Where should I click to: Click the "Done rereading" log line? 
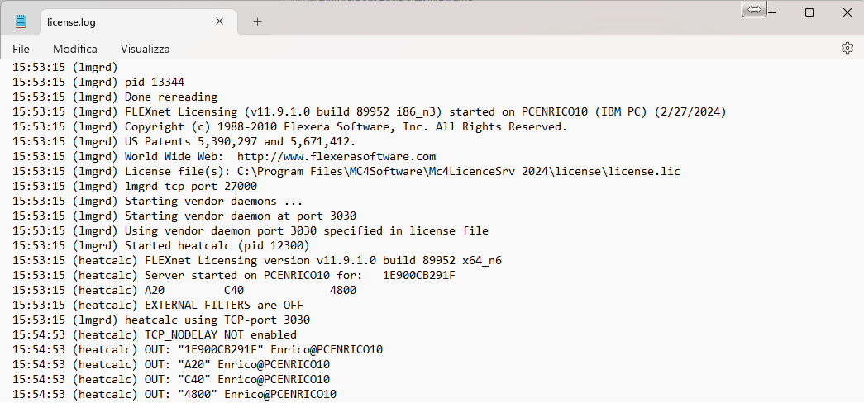(x=170, y=97)
